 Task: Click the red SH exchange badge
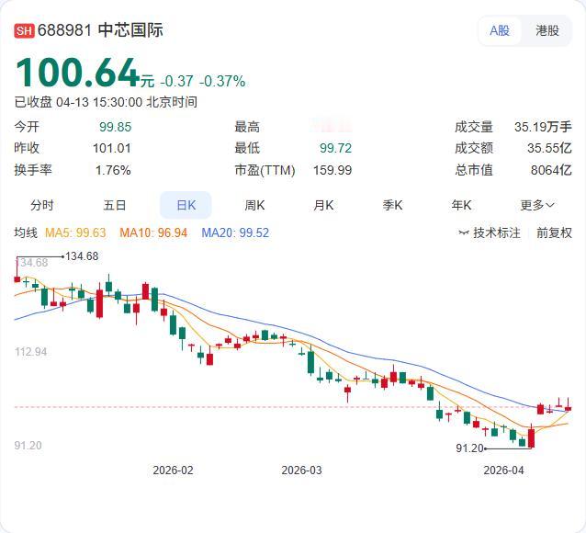click(24, 30)
